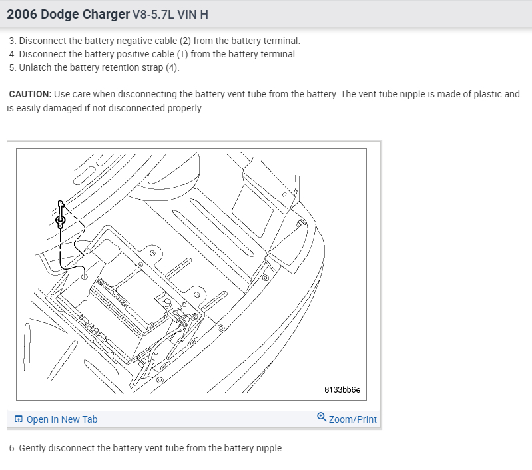The width and height of the screenshot is (532, 470).
Task: Select the 2006 Dodge Charger page title
Action: [68, 14]
